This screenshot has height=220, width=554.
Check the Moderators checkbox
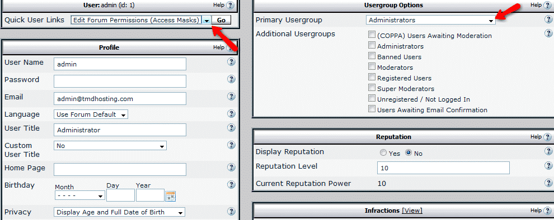(x=372, y=66)
